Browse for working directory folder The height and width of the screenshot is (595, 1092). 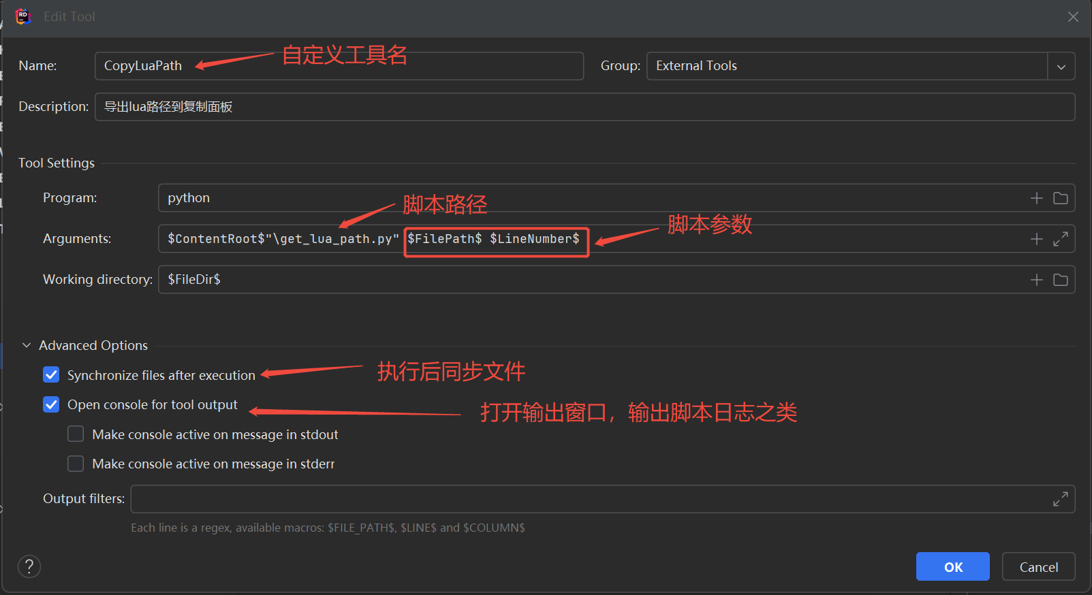1060,280
